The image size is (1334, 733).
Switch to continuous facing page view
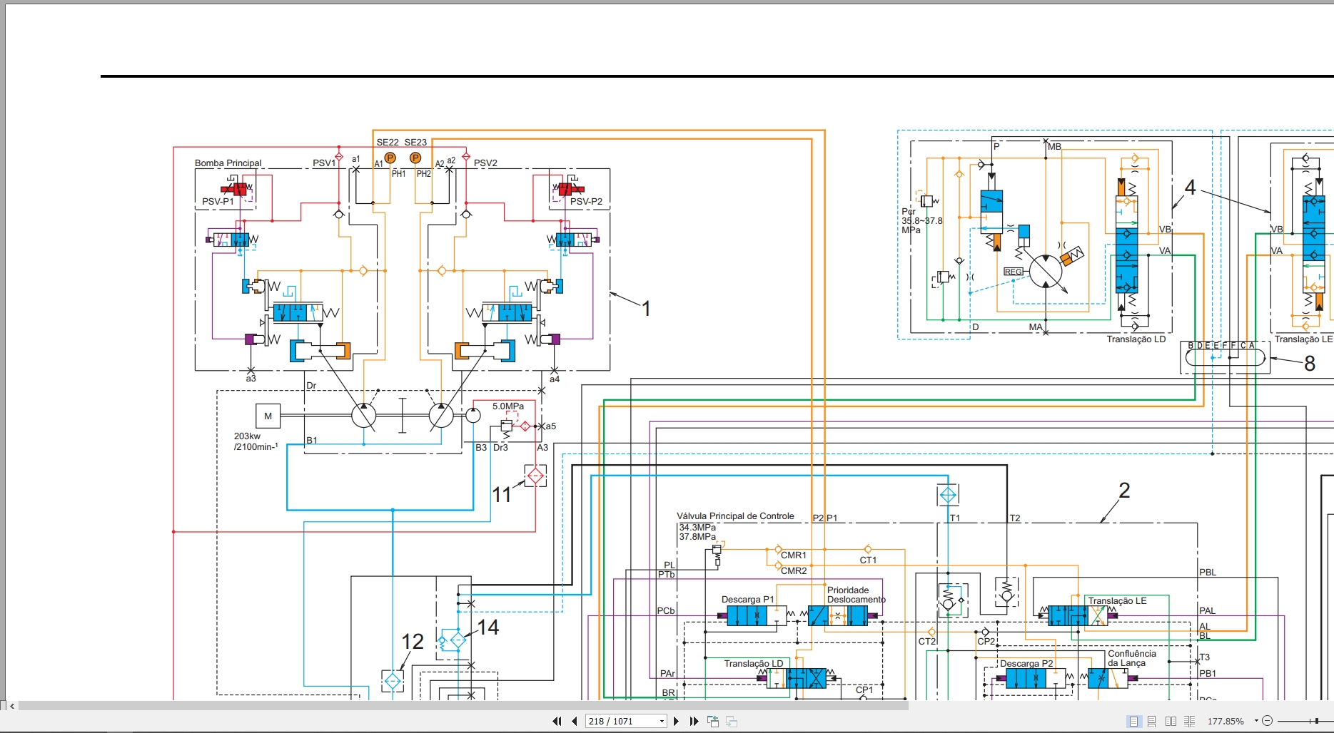point(1189,721)
